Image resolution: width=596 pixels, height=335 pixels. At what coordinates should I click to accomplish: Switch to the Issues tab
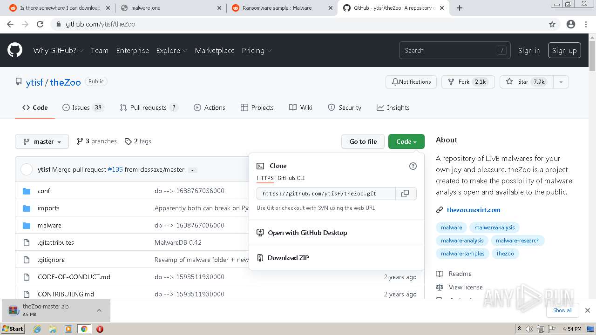(83, 107)
